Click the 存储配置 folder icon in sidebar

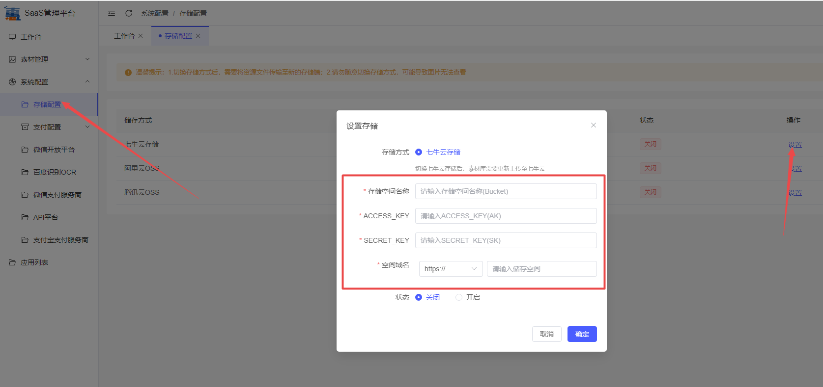point(25,104)
